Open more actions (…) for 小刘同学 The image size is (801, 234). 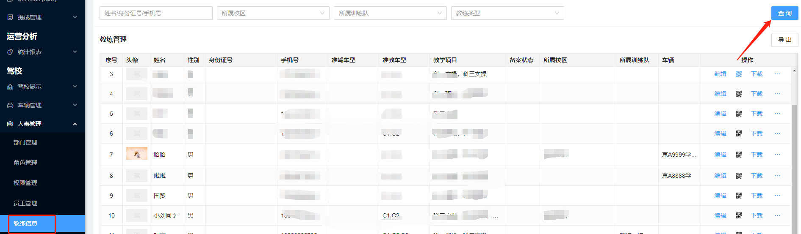click(777, 215)
